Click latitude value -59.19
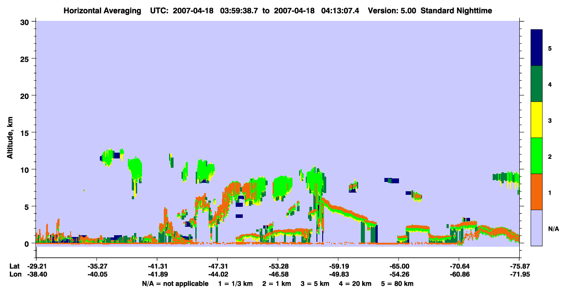 click(338, 266)
